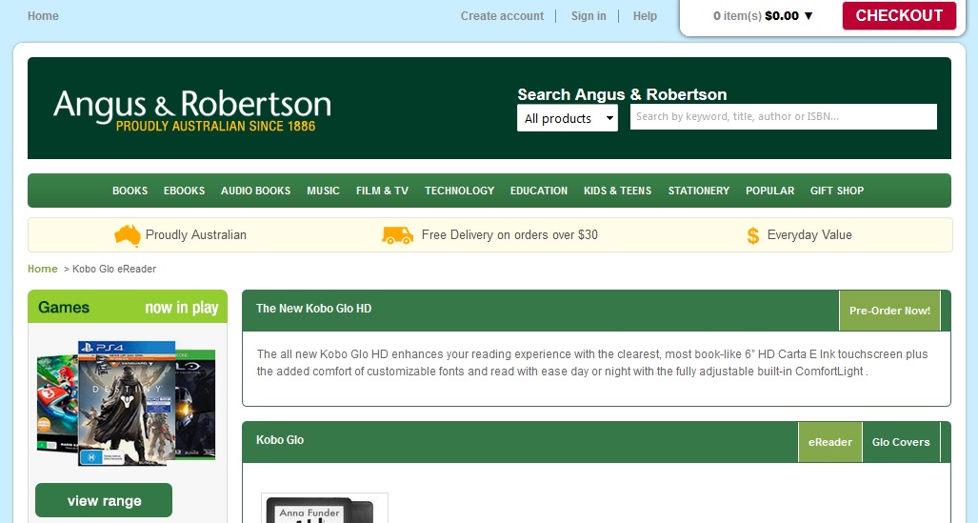Open the MUSIC menu

(323, 191)
